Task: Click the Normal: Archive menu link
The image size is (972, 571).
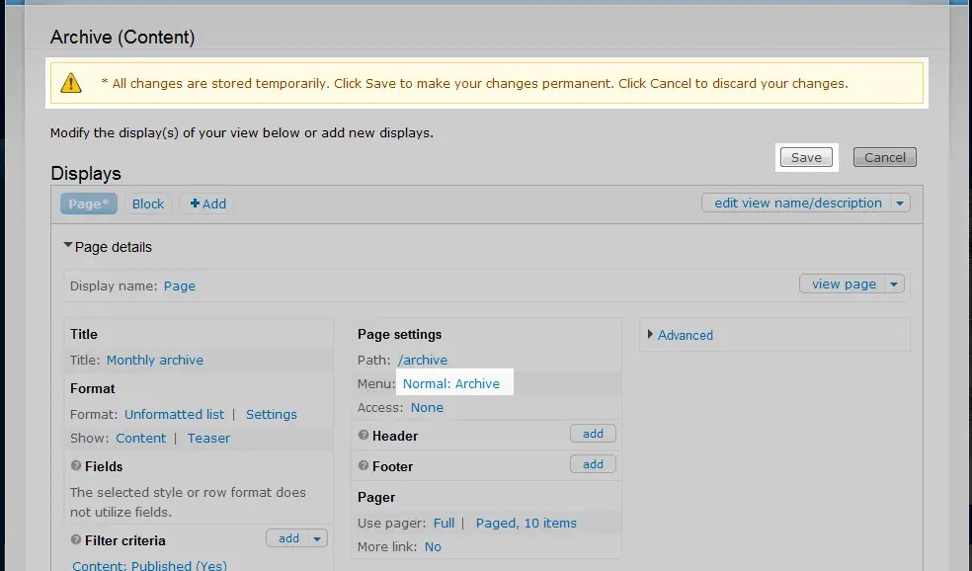Action: (x=453, y=383)
